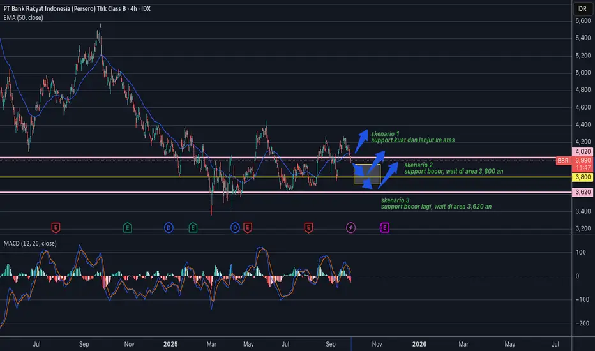Click the blue current-time marker on the time axis
Screen dimensions: 595x351
click(351, 344)
